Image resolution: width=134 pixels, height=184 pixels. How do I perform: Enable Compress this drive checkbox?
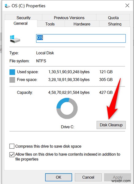(12, 146)
